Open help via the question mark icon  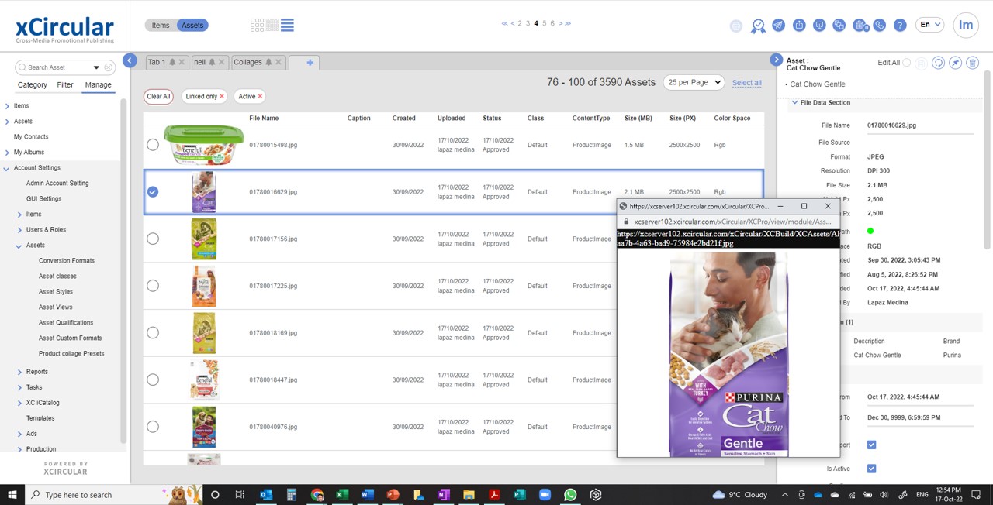point(900,25)
